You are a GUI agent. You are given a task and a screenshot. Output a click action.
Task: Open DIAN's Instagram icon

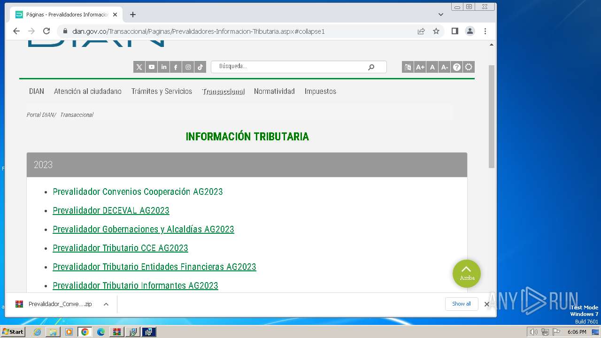[x=188, y=67]
